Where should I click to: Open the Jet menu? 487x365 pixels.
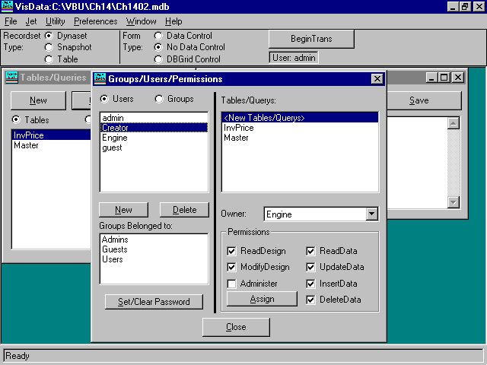click(31, 21)
